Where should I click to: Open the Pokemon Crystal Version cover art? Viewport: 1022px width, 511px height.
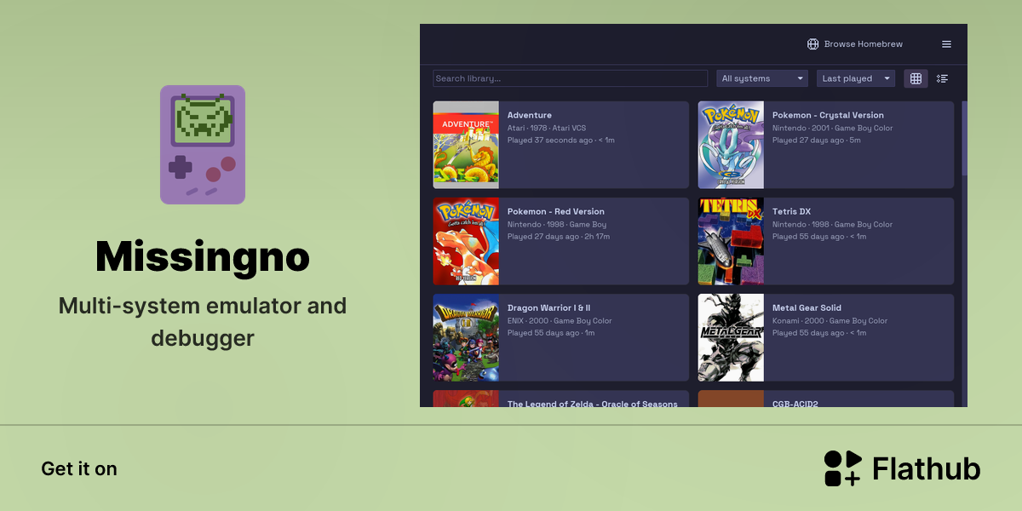point(731,145)
